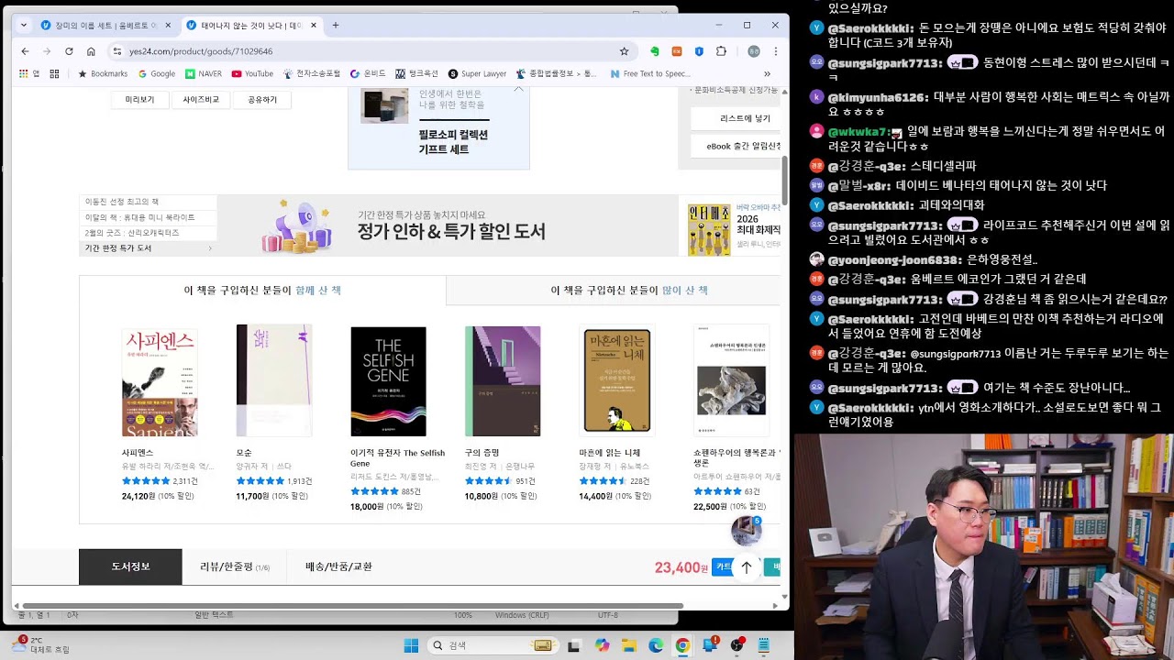The height and width of the screenshot is (660, 1174).
Task: Select the 리뷰/한줄평 tab
Action: 235,566
